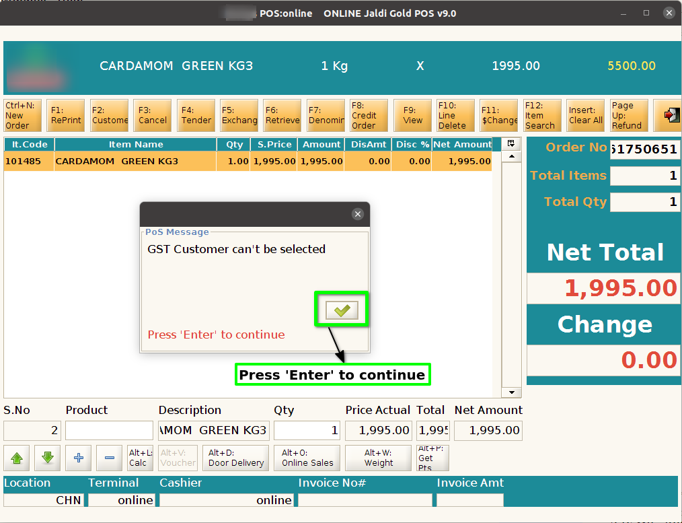
Task: Click the exit door icon in the toolbar
Action: click(x=671, y=115)
